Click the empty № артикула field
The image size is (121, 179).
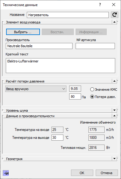pyautogui.click(x=95, y=46)
